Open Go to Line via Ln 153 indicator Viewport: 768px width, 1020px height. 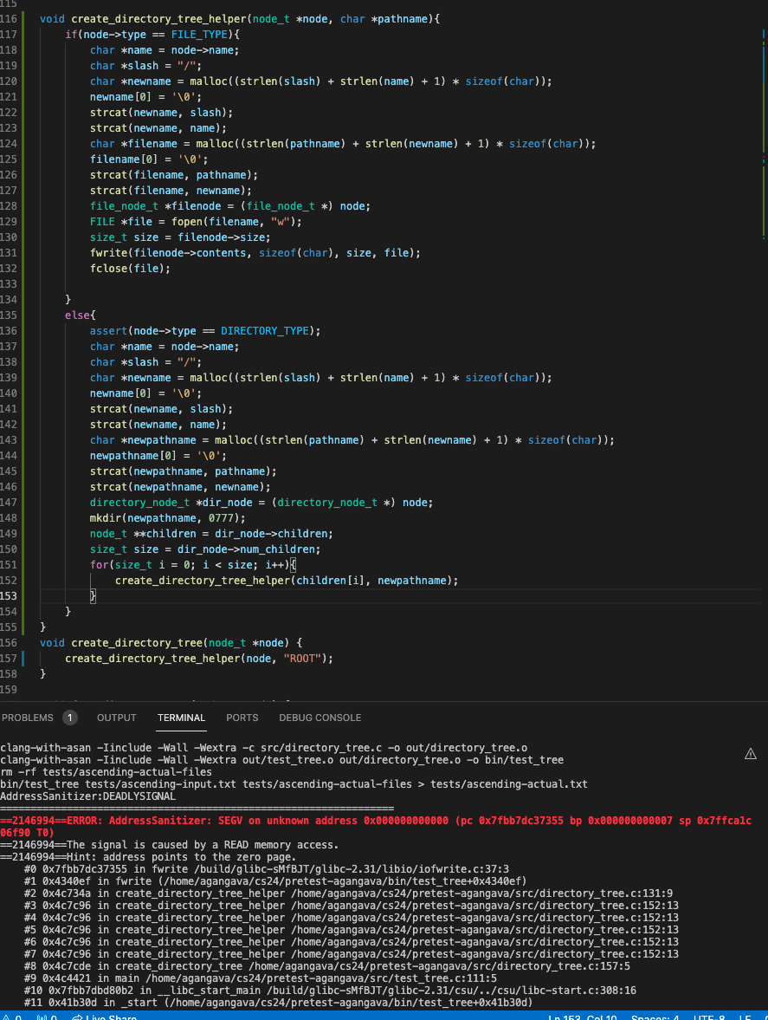tap(582, 1017)
